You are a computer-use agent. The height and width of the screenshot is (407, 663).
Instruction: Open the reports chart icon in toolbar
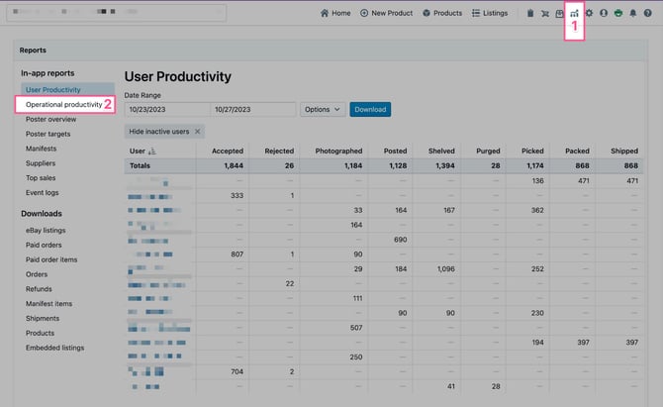coord(574,14)
